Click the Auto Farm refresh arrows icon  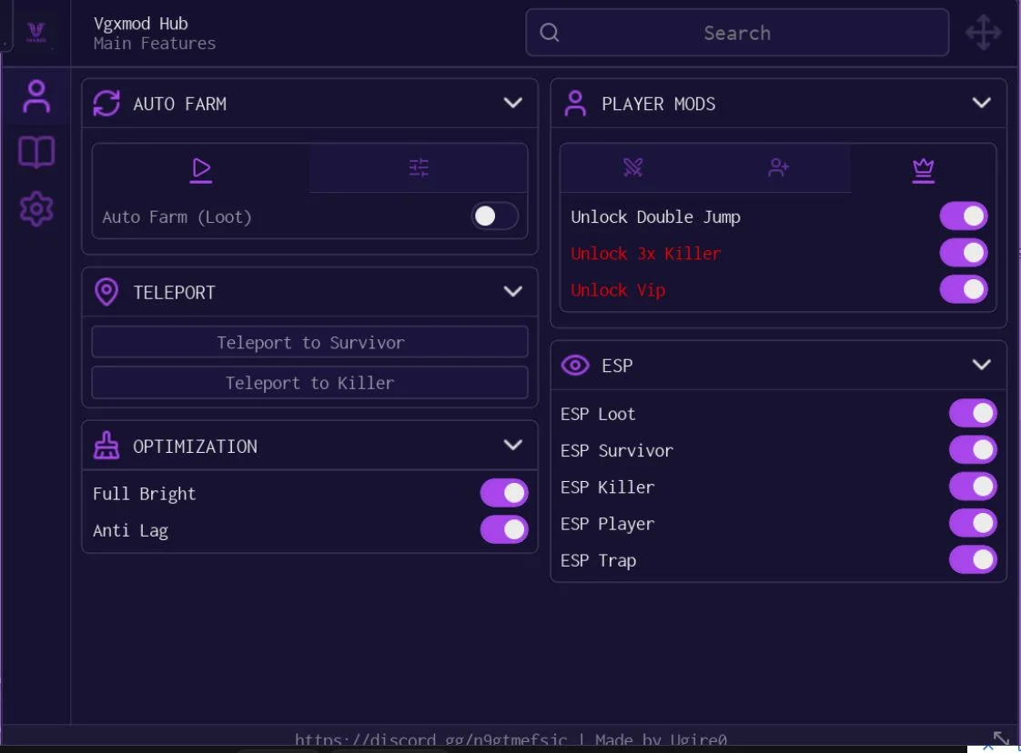point(106,104)
